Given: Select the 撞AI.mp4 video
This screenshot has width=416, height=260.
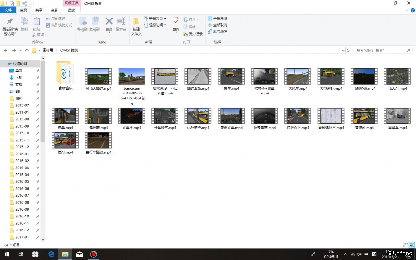Looking at the screenshot, I should coord(65,143).
